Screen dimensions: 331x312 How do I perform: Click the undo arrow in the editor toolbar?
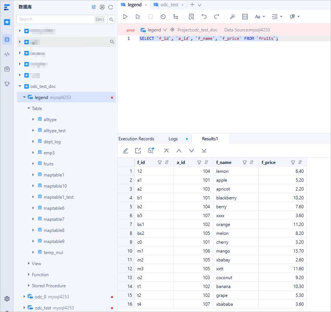coord(204,17)
